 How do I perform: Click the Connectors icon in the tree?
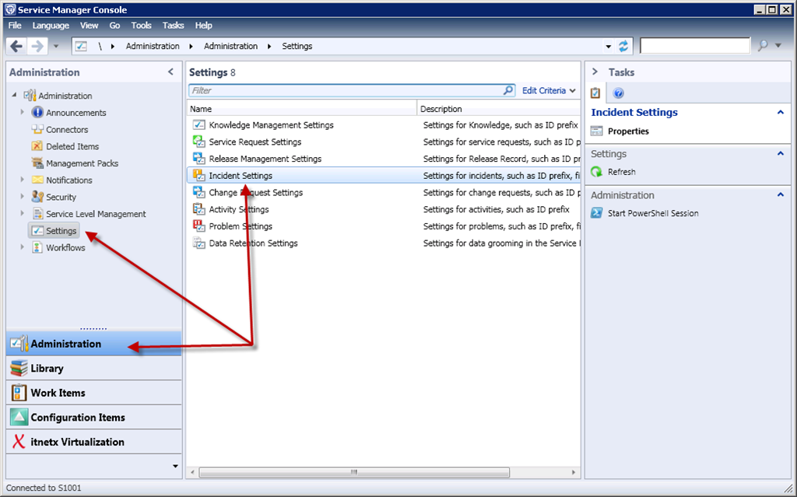37,130
